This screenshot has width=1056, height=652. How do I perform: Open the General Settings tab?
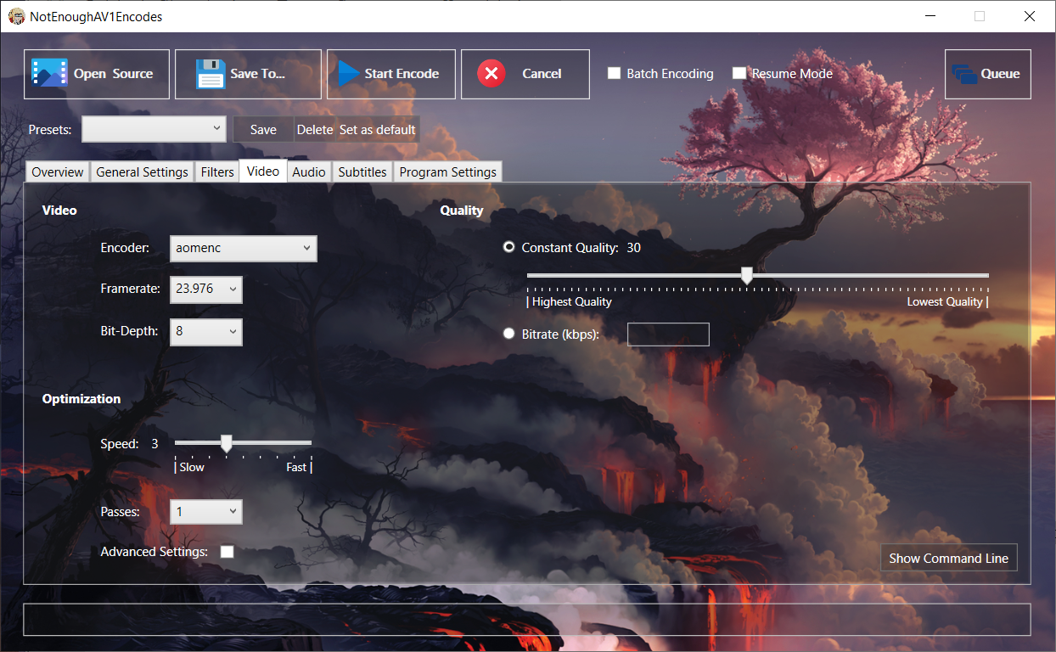click(x=142, y=171)
